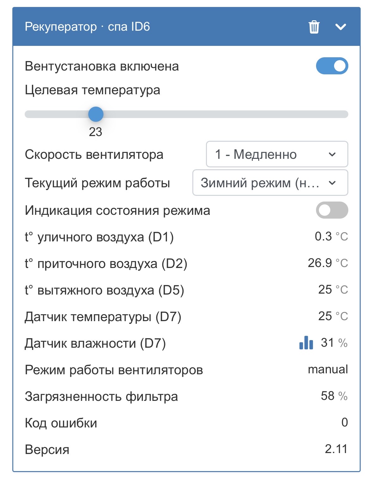The image size is (373, 479).
Task: Open Скорость вентилятора dropdown
Action: pos(277,154)
